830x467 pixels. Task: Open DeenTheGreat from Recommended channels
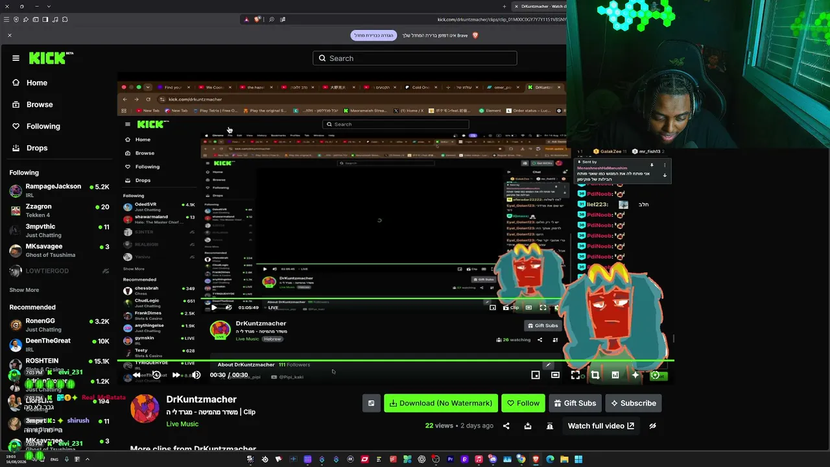[58, 344]
